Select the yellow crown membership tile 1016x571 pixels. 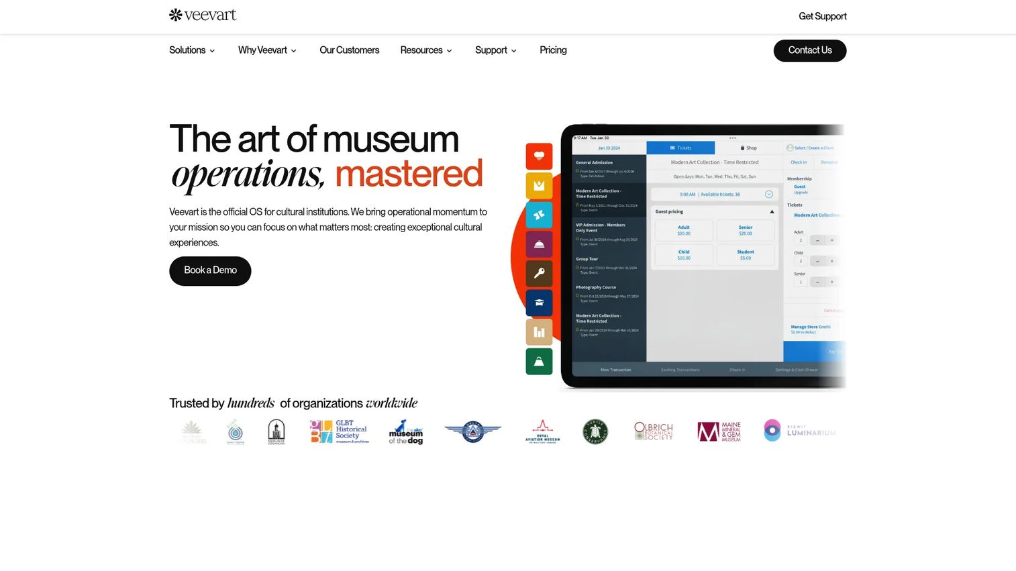coord(539,186)
